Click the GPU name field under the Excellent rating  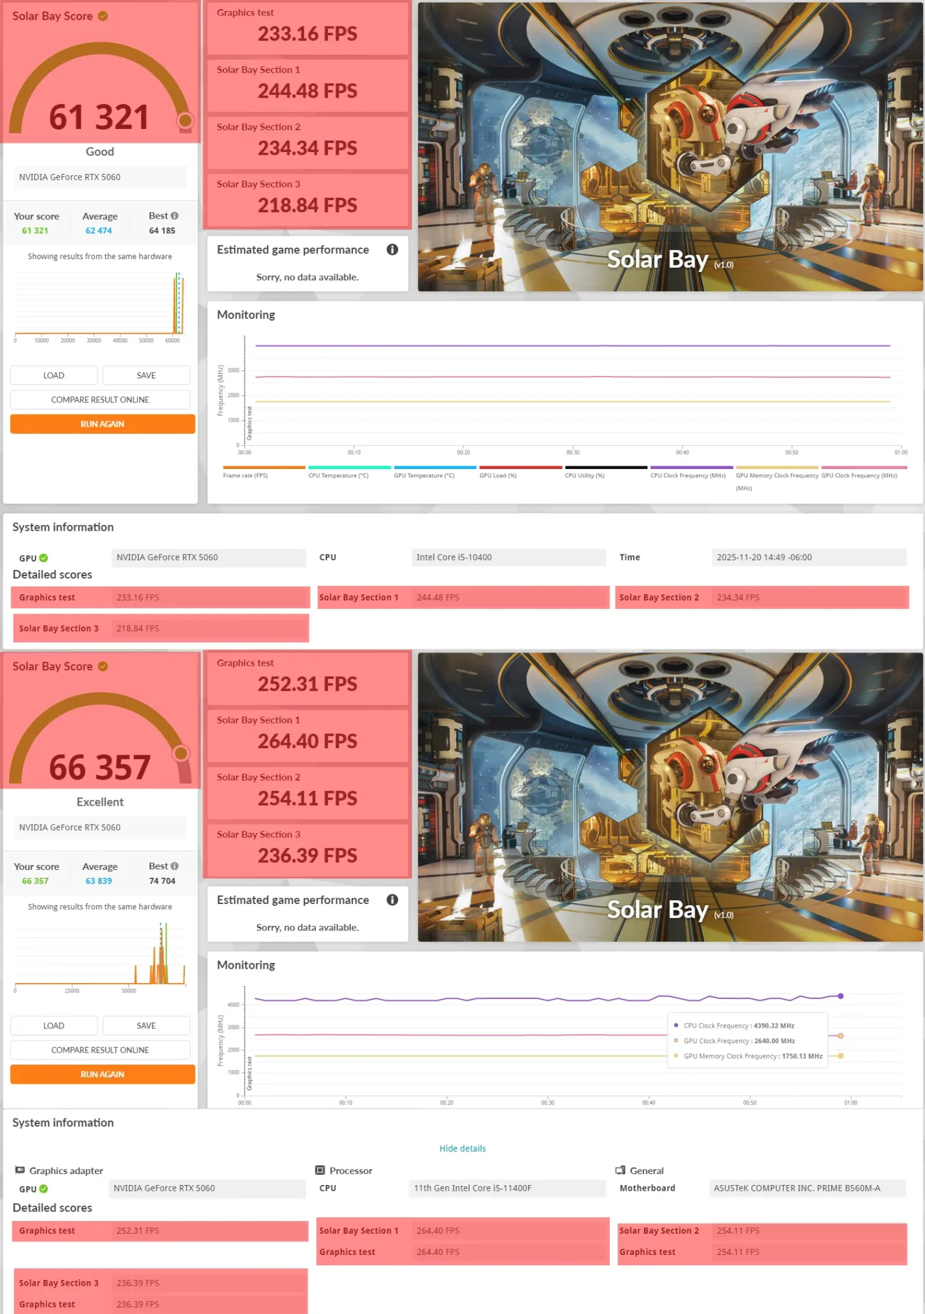100,828
